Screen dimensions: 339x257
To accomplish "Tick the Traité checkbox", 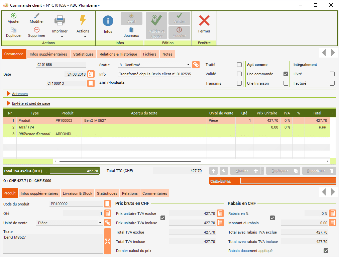I will 239,65.
